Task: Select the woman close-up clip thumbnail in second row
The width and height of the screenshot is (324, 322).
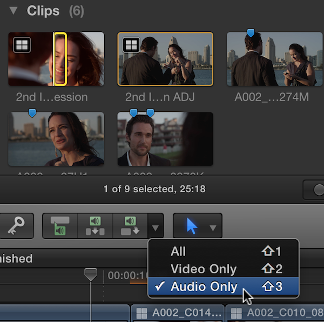Action: (x=56, y=139)
